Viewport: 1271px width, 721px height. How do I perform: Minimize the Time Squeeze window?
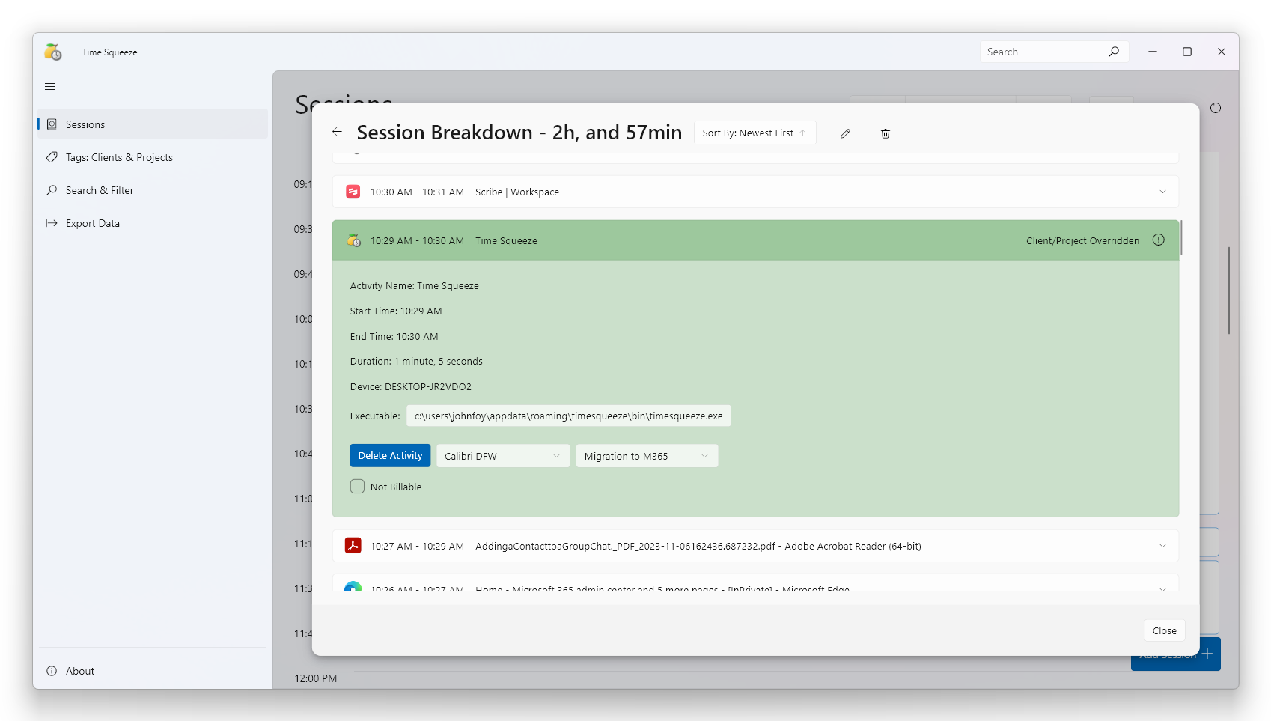[x=1153, y=52]
